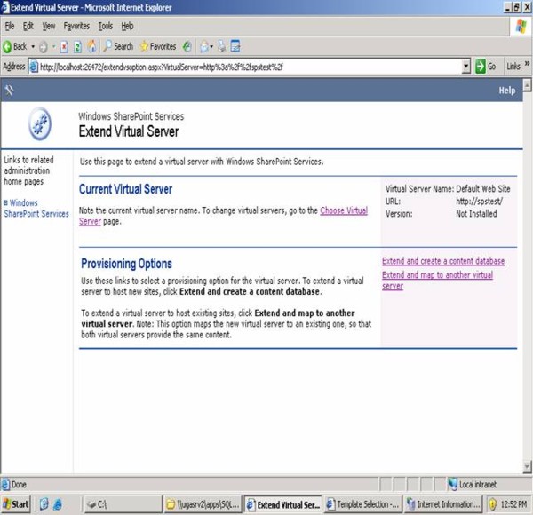Screen dimensions: 533x515
Task: Open the File menu
Action: (x=10, y=26)
